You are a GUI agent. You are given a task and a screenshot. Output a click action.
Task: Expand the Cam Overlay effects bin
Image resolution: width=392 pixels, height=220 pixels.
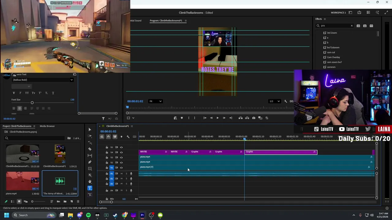tap(325, 57)
